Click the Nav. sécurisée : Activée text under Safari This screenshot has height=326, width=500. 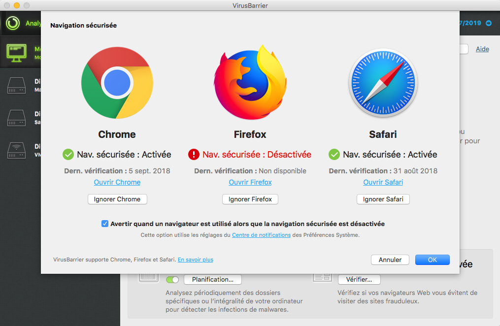(x=390, y=155)
